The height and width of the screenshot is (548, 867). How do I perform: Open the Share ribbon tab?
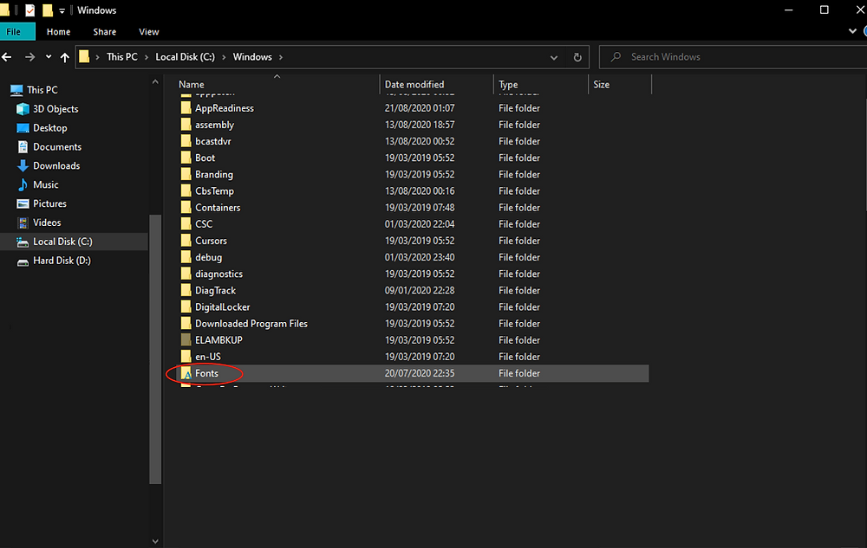point(105,32)
